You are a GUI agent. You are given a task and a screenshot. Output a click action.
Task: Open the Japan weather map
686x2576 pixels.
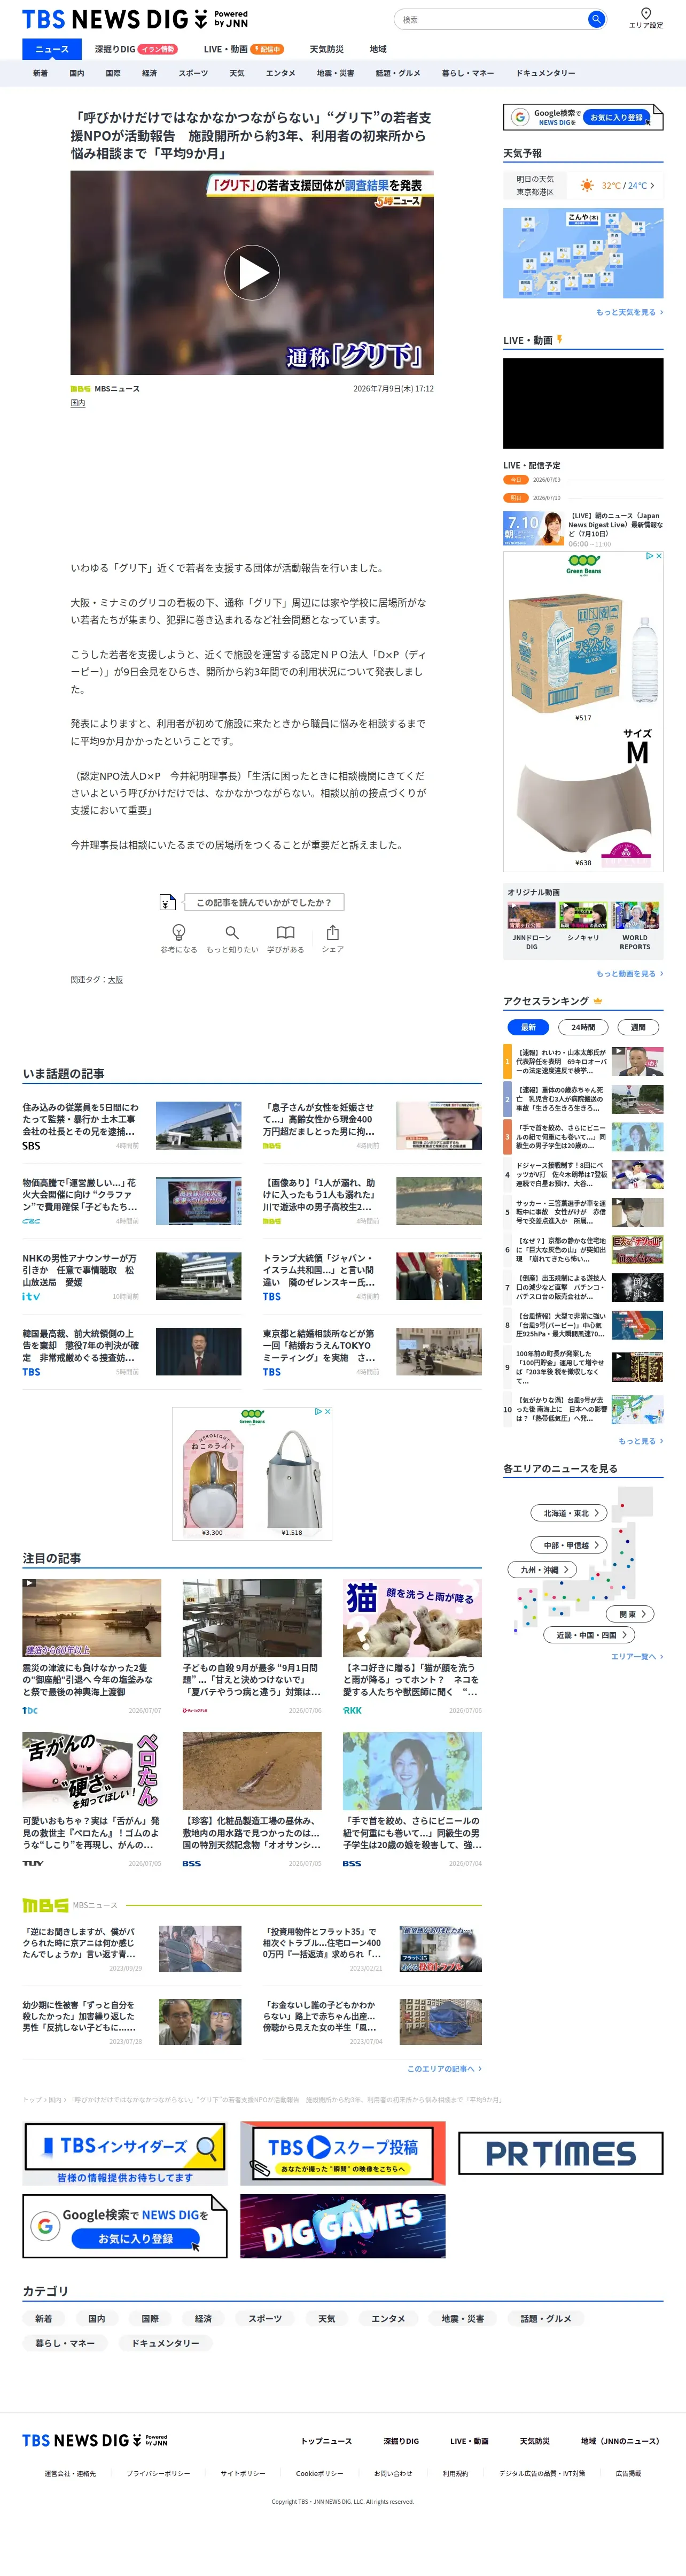coord(583,253)
